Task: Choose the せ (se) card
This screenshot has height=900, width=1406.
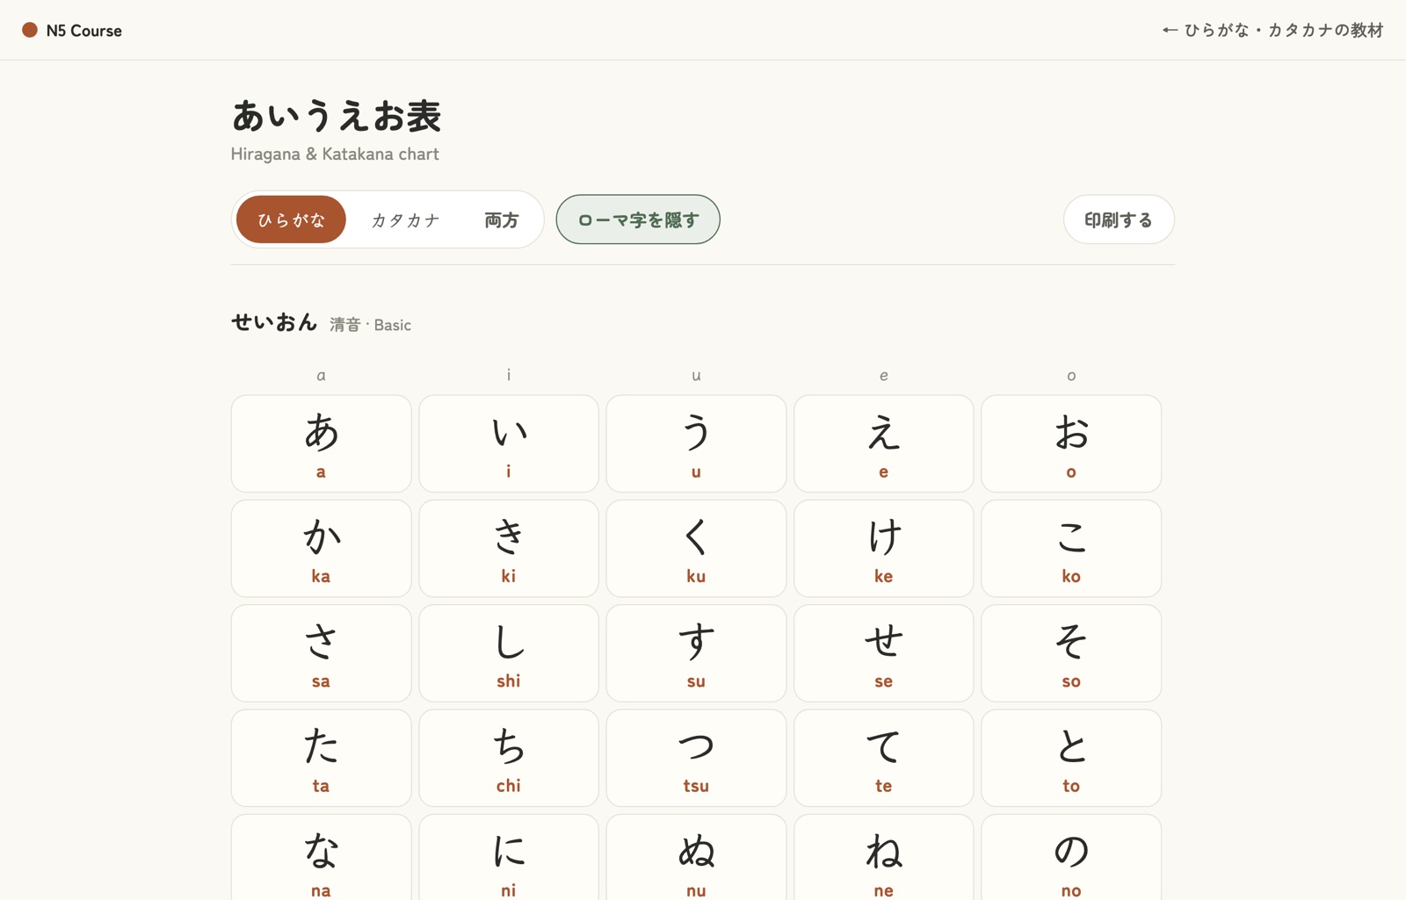Action: pos(884,653)
